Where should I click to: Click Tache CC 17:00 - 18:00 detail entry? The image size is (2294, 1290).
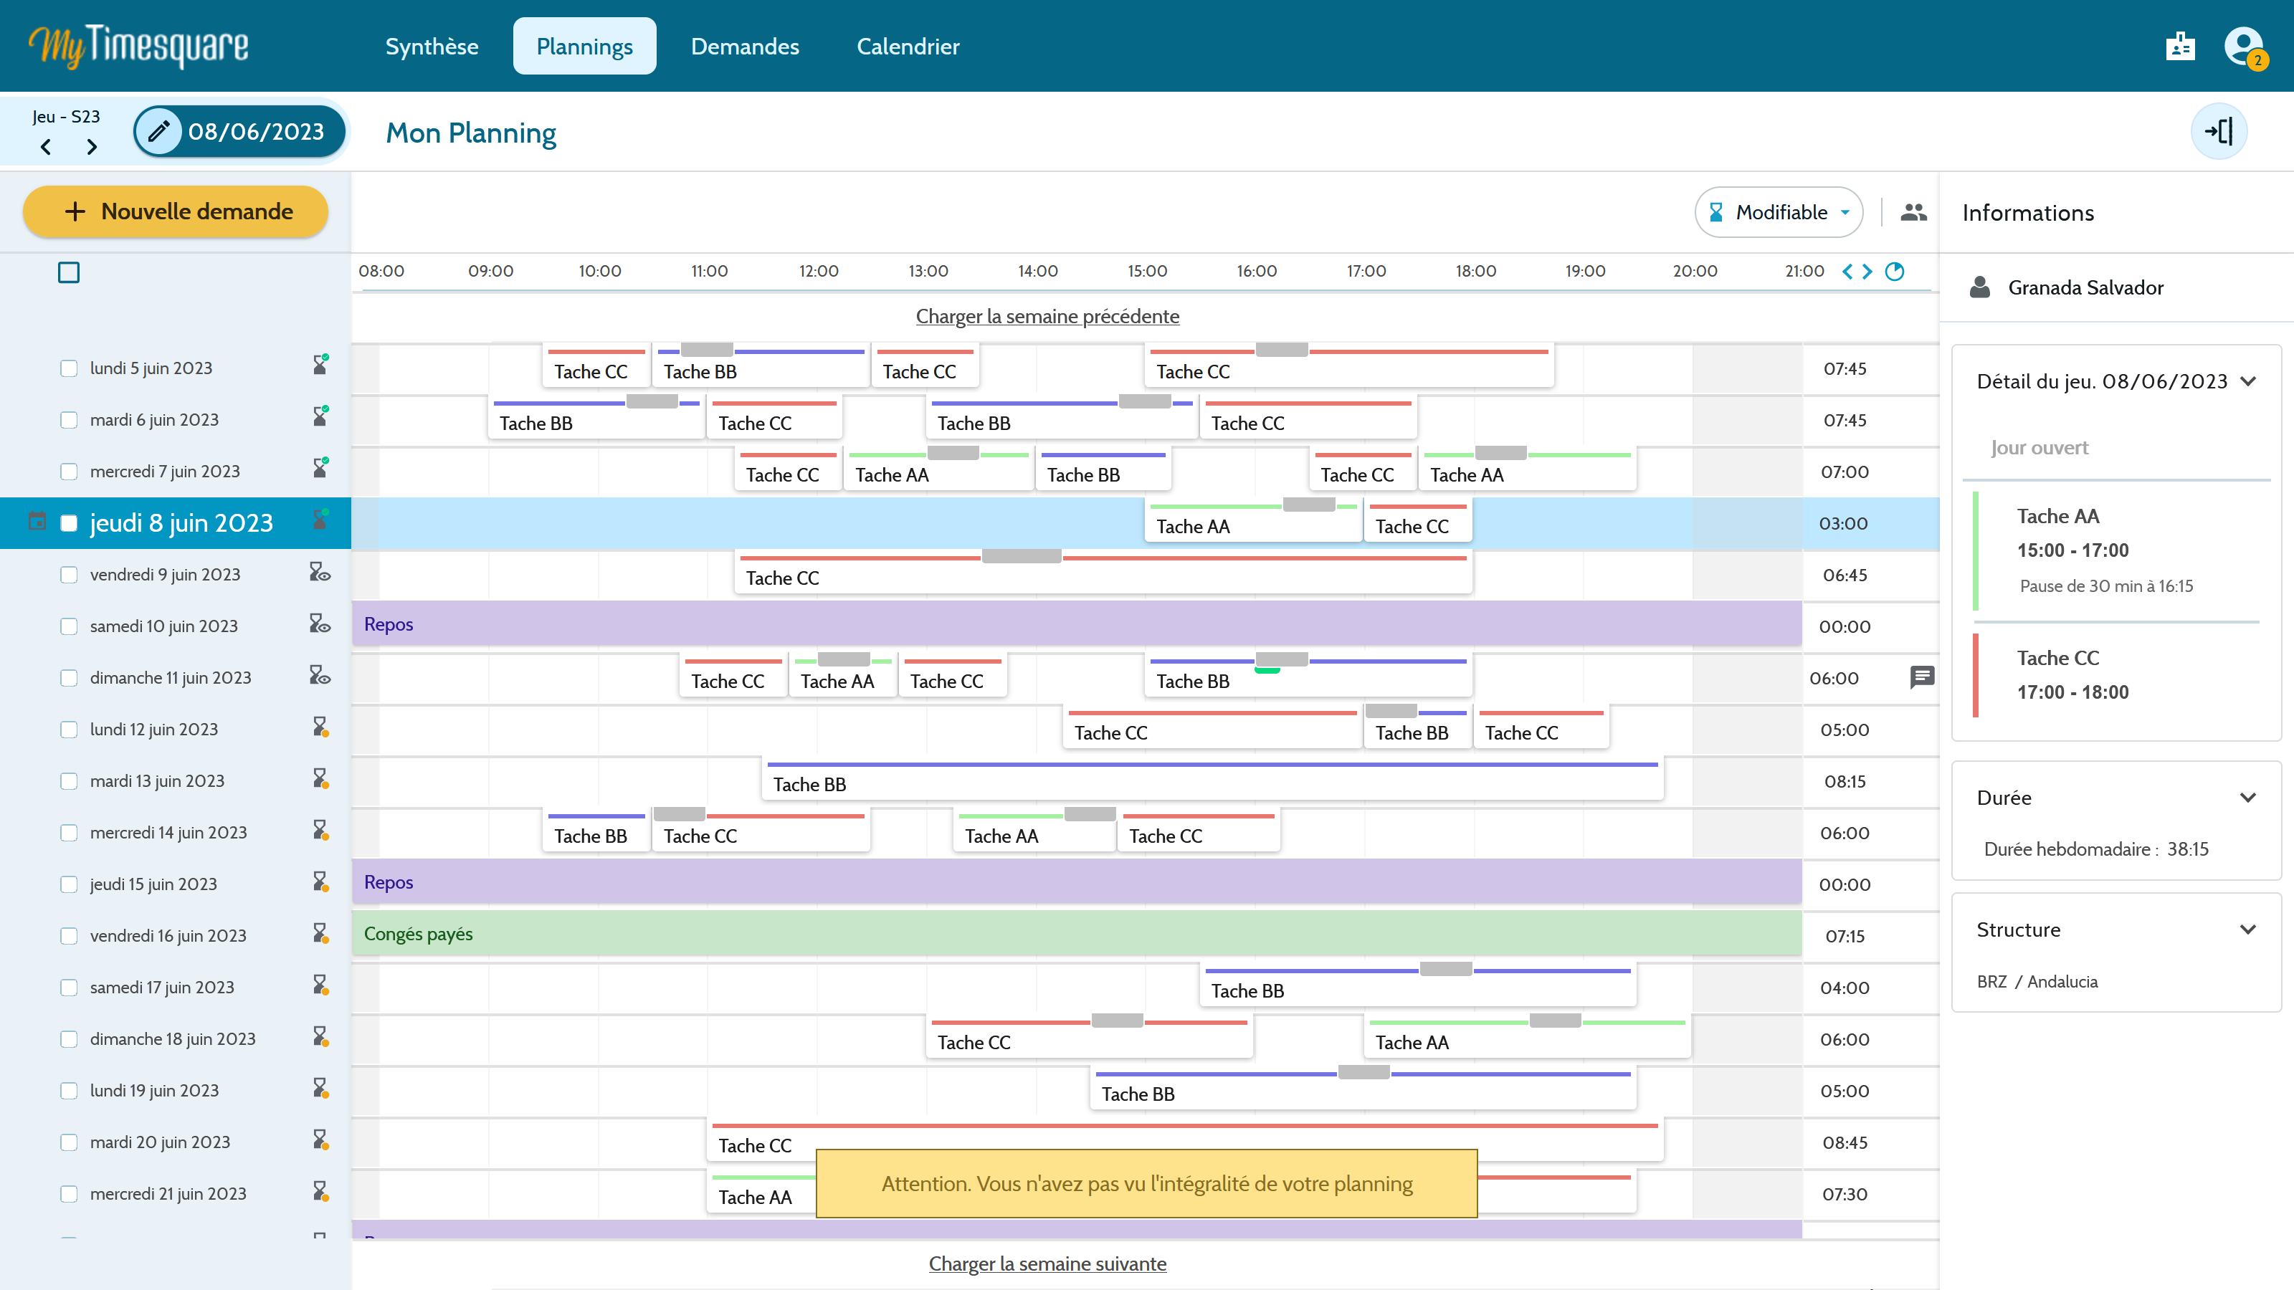coord(2116,676)
